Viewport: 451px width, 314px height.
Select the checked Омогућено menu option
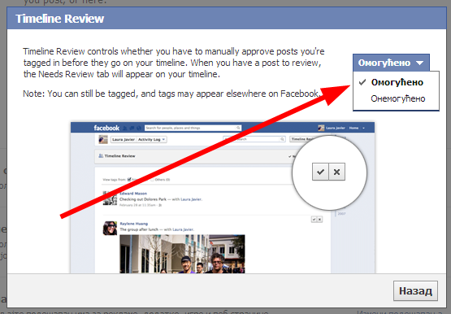tap(396, 82)
